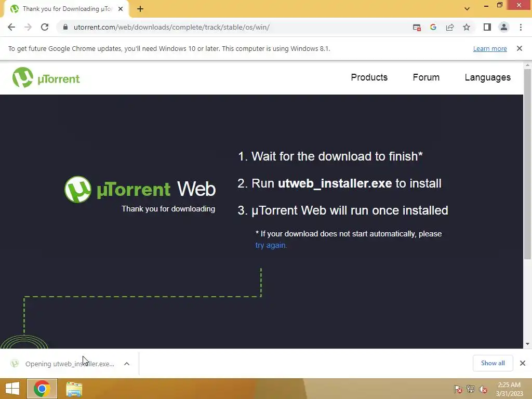This screenshot has height=399, width=532.
Task: Click the µTorrent logo in the header
Action: click(x=46, y=78)
